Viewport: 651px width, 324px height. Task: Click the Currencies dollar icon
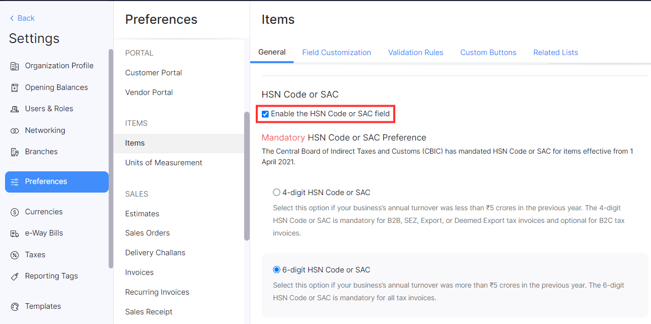15,211
